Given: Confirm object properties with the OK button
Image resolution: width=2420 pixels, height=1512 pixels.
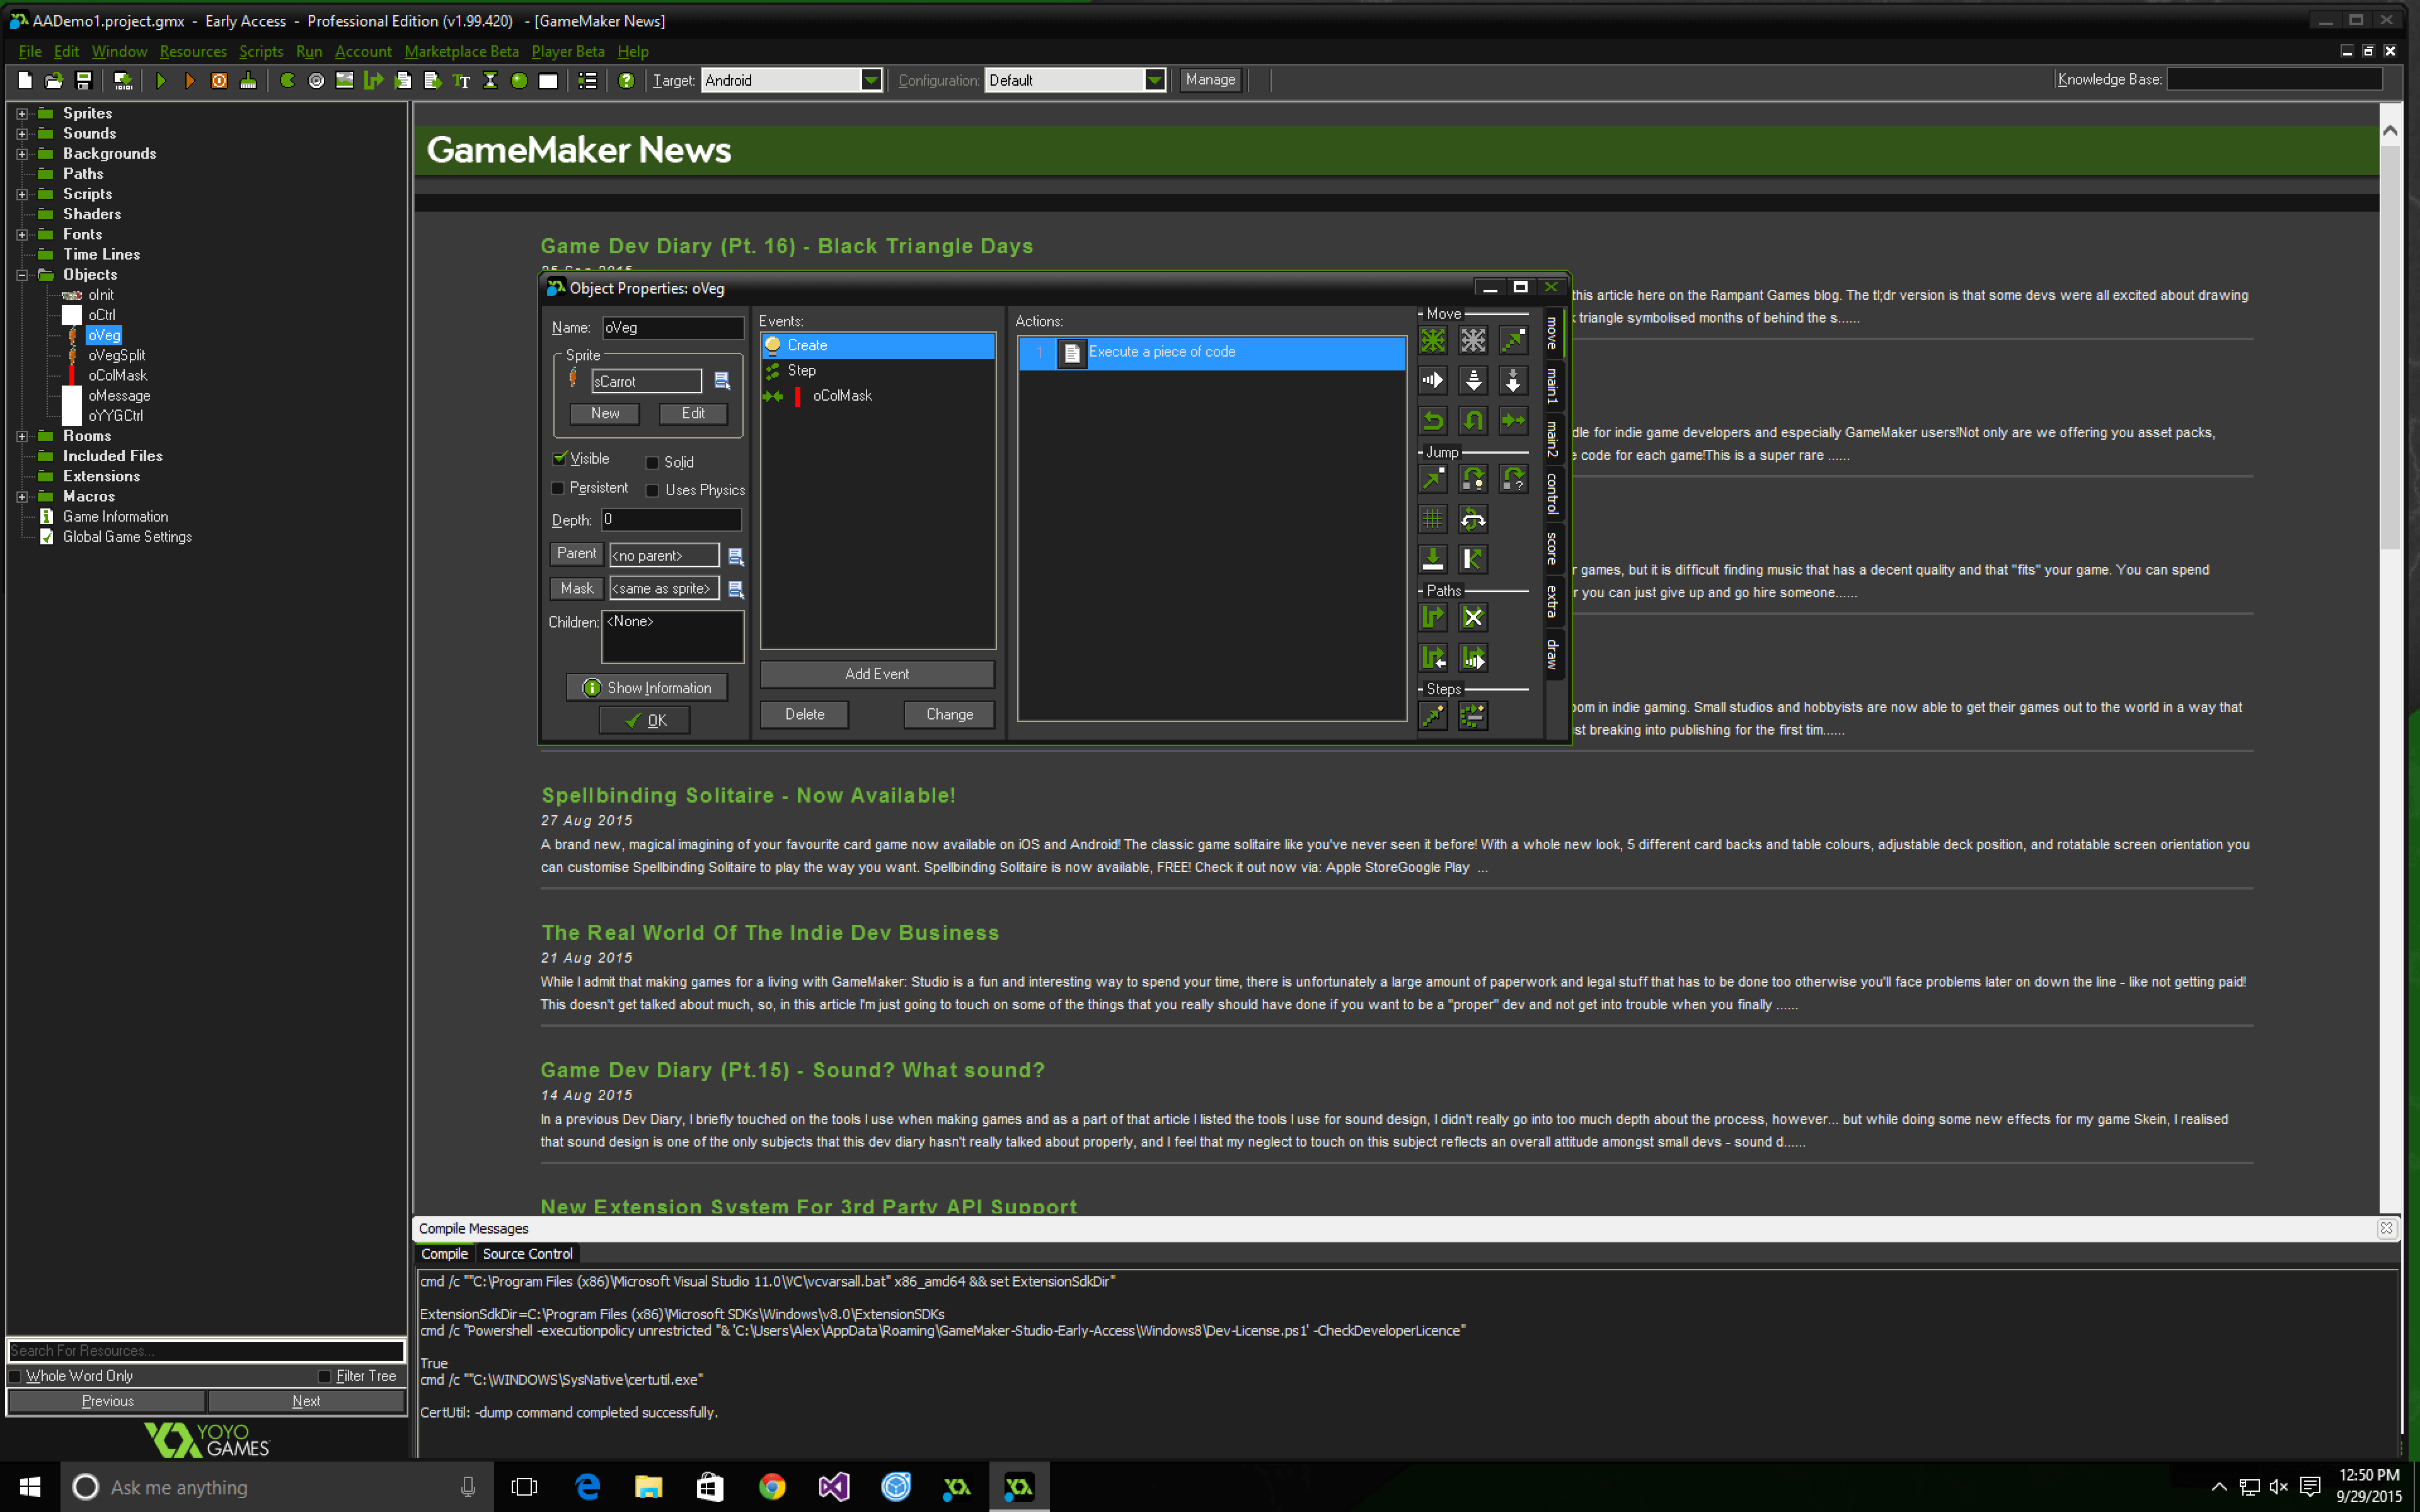Looking at the screenshot, I should tap(643, 719).
